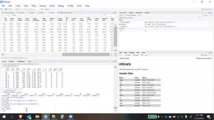Viewport: 214px width, 120px height.
Task: Expand the hidden system tray icons chevron
Action: click(162, 117)
